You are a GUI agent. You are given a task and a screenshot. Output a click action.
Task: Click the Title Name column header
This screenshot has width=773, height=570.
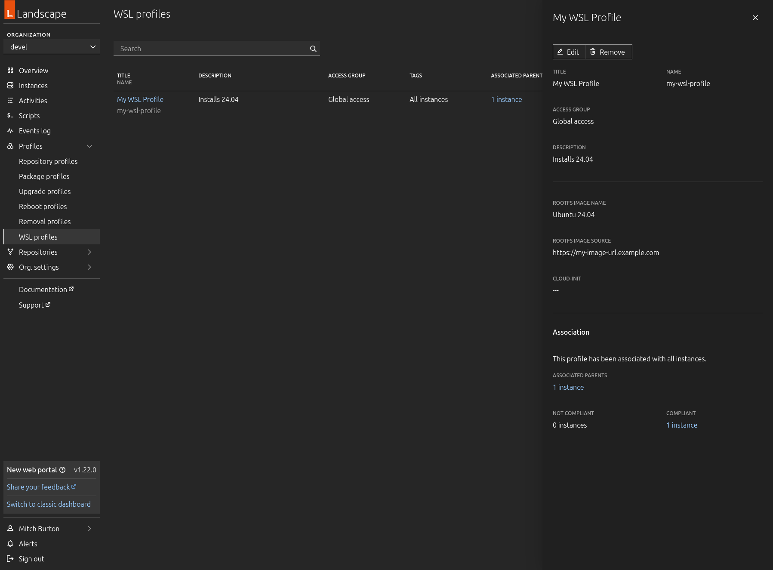pyautogui.click(x=124, y=79)
